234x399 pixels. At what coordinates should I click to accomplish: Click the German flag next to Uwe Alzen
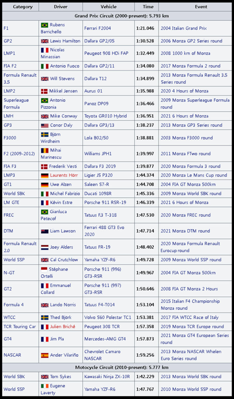[x=45, y=185]
